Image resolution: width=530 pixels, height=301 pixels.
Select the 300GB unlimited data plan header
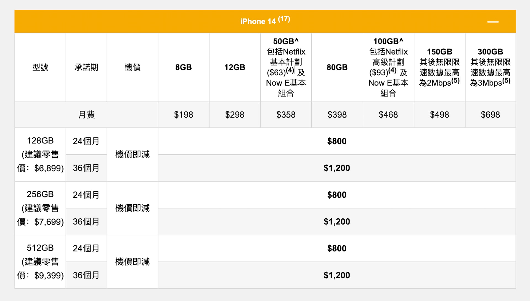[490, 67]
